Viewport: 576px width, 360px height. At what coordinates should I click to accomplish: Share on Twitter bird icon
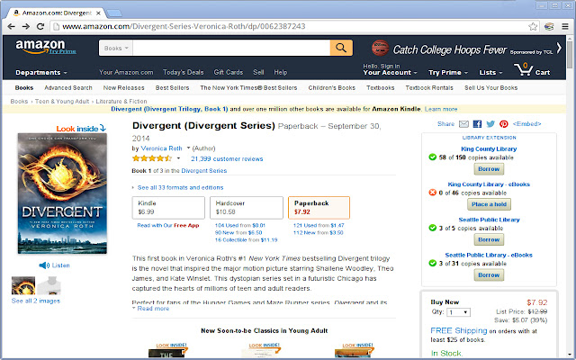point(490,124)
